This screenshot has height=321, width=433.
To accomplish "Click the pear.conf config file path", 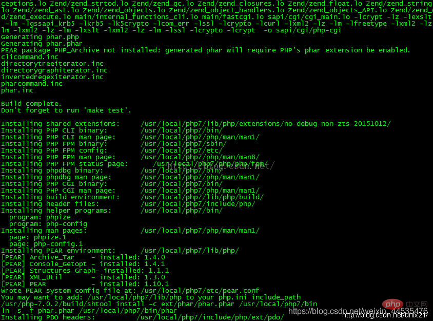I will click(200, 291).
